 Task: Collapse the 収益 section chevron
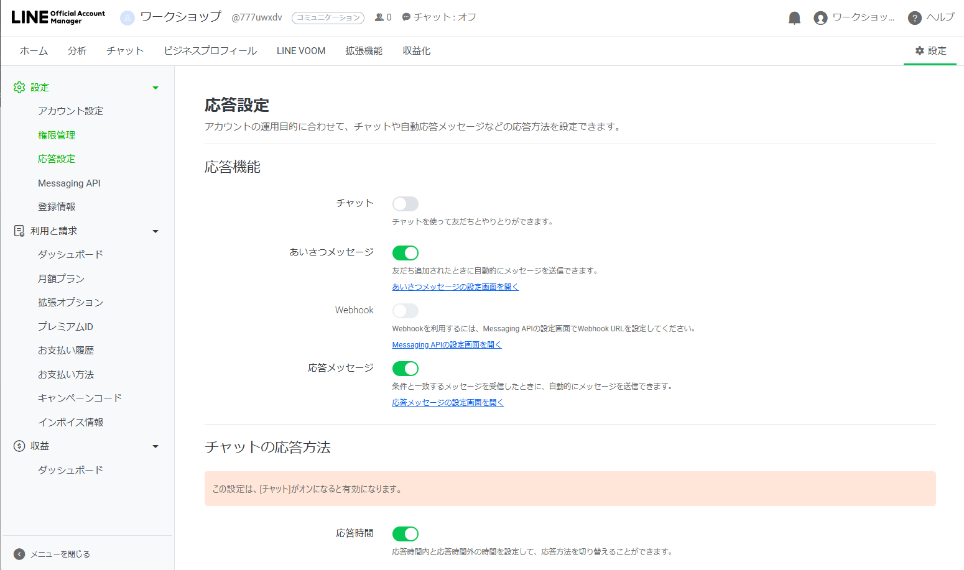[x=155, y=446]
